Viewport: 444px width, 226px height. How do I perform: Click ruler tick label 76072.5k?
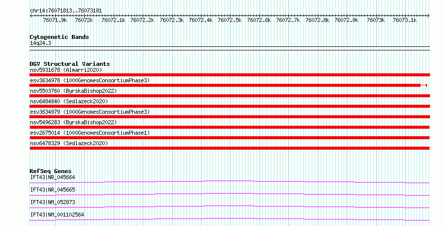click(230, 20)
